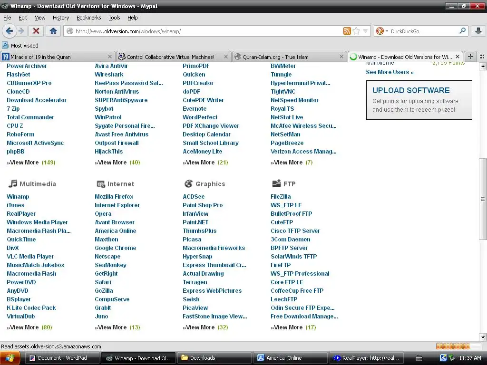Switch to America Online taskbar button
Screen dimensions: 487x365
tap(291, 358)
